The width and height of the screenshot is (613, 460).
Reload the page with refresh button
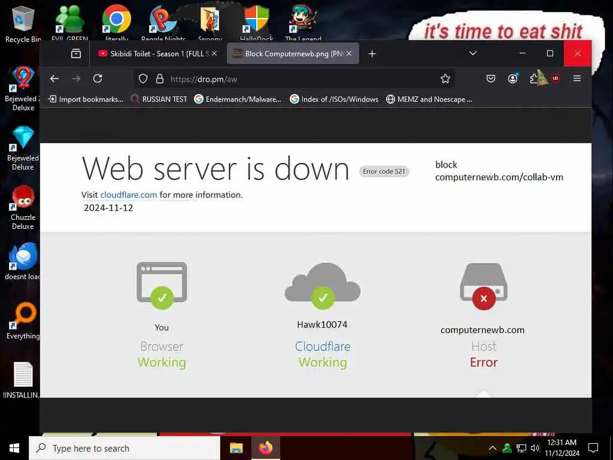[x=98, y=78]
